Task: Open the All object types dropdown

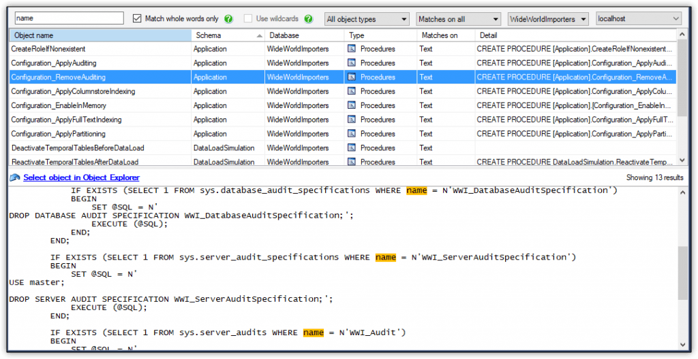Action: [x=367, y=19]
